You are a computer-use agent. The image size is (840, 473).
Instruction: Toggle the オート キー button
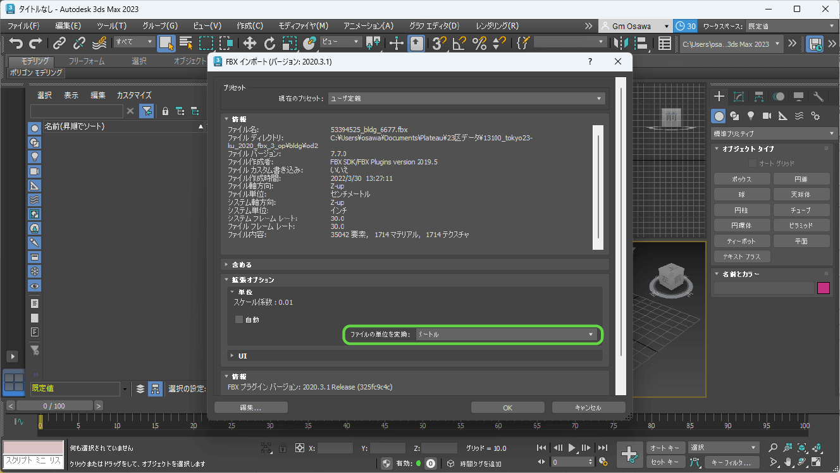[x=665, y=448]
